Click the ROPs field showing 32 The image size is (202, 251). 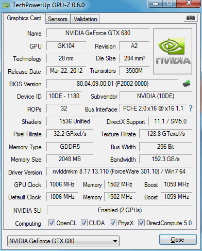(64, 108)
